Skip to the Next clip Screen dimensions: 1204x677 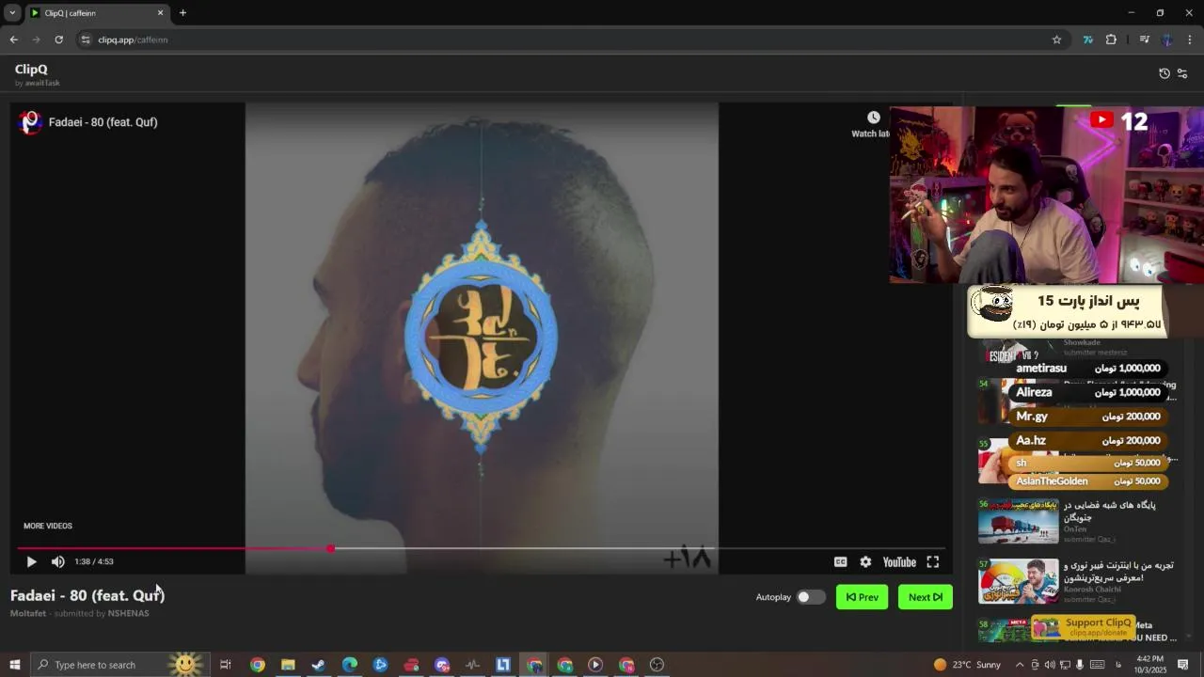[926, 597]
